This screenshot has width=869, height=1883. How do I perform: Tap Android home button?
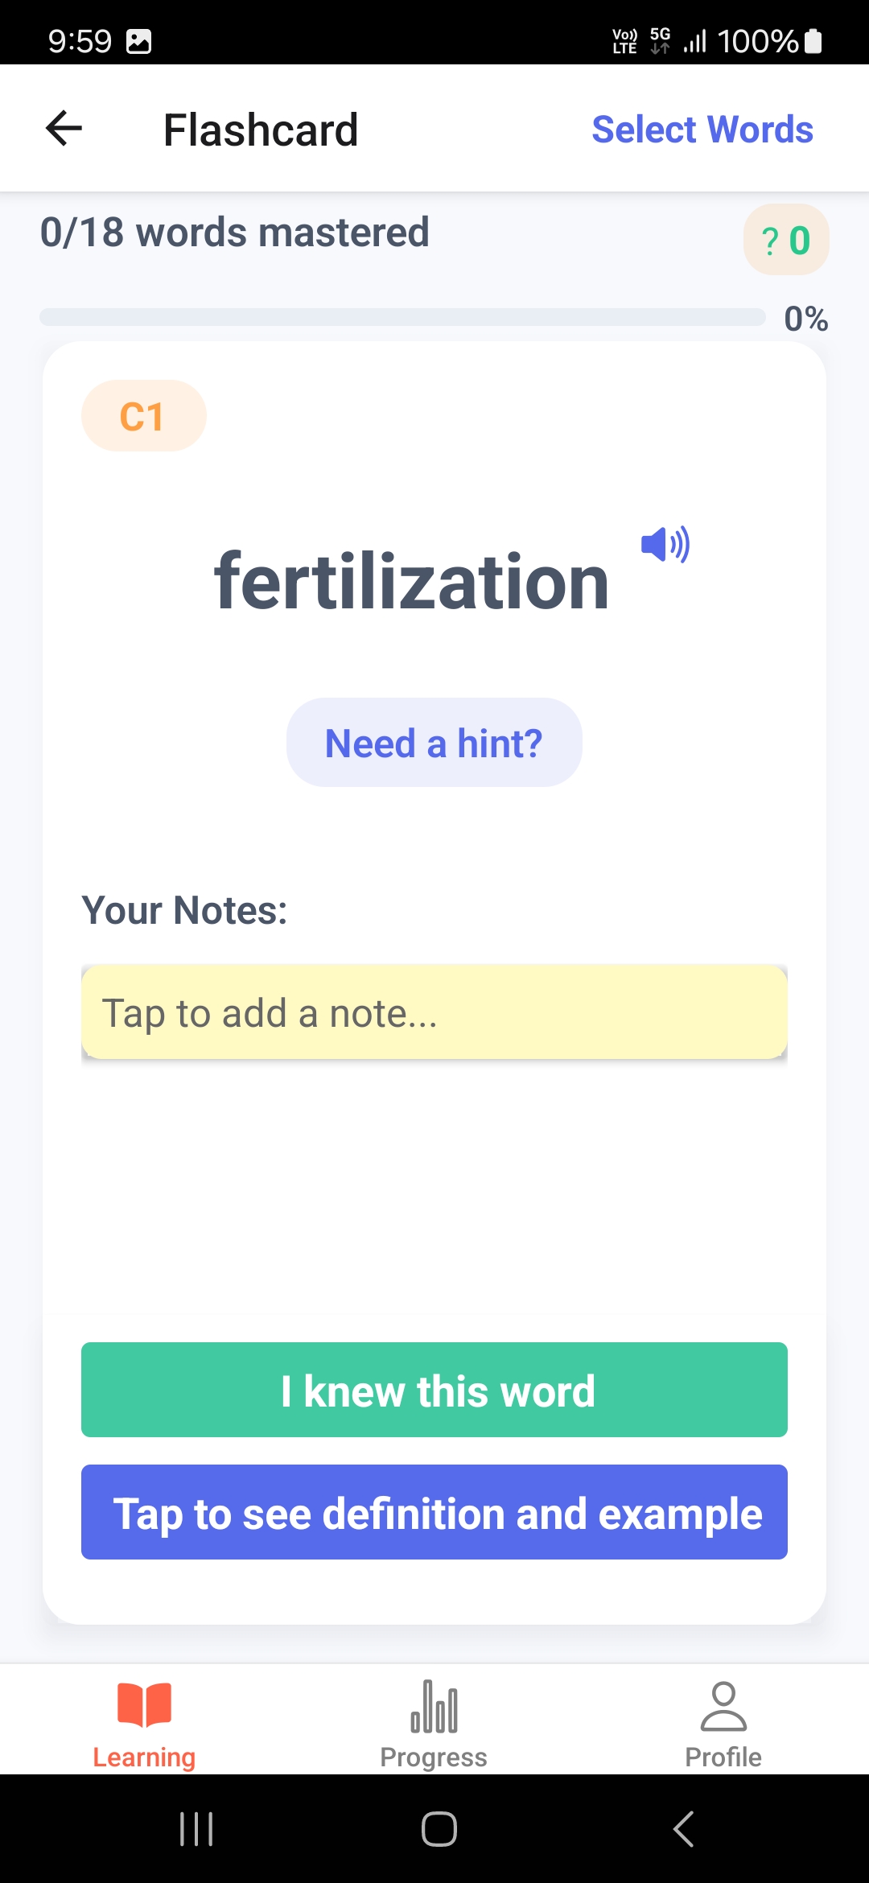(439, 1829)
